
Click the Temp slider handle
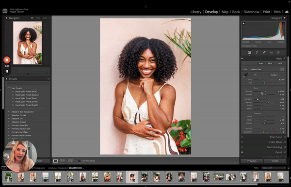[x=260, y=79]
